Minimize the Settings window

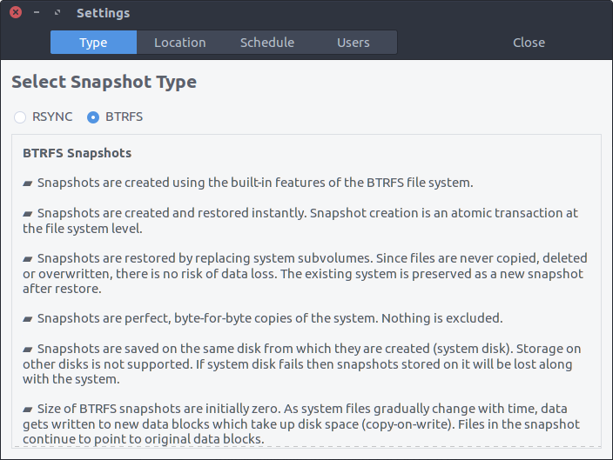pyautogui.click(x=37, y=12)
